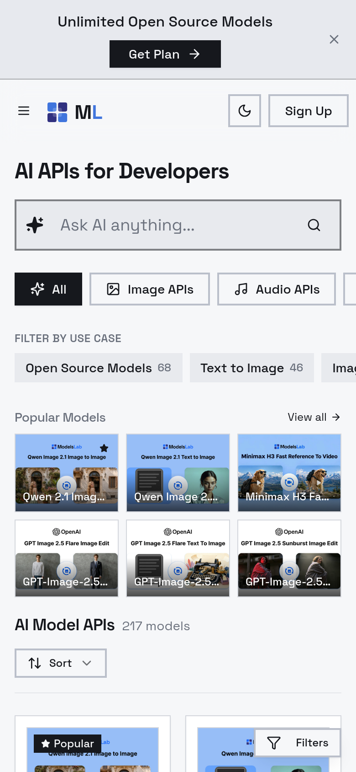
Task: Click the sparkle icon in search box
Action: [35, 225]
